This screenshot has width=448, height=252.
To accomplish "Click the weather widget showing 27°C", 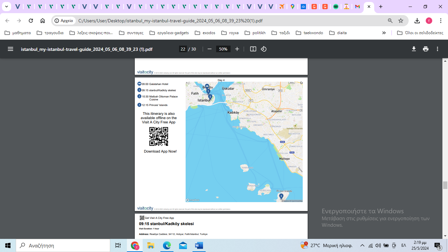I will pyautogui.click(x=326, y=245).
